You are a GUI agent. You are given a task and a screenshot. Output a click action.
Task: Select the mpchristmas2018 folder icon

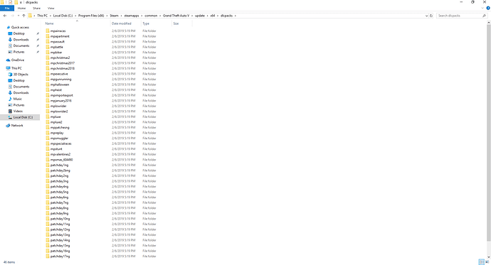[x=48, y=68]
